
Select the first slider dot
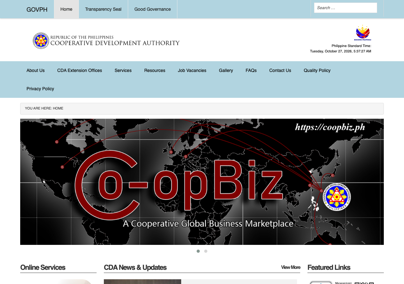(x=198, y=251)
